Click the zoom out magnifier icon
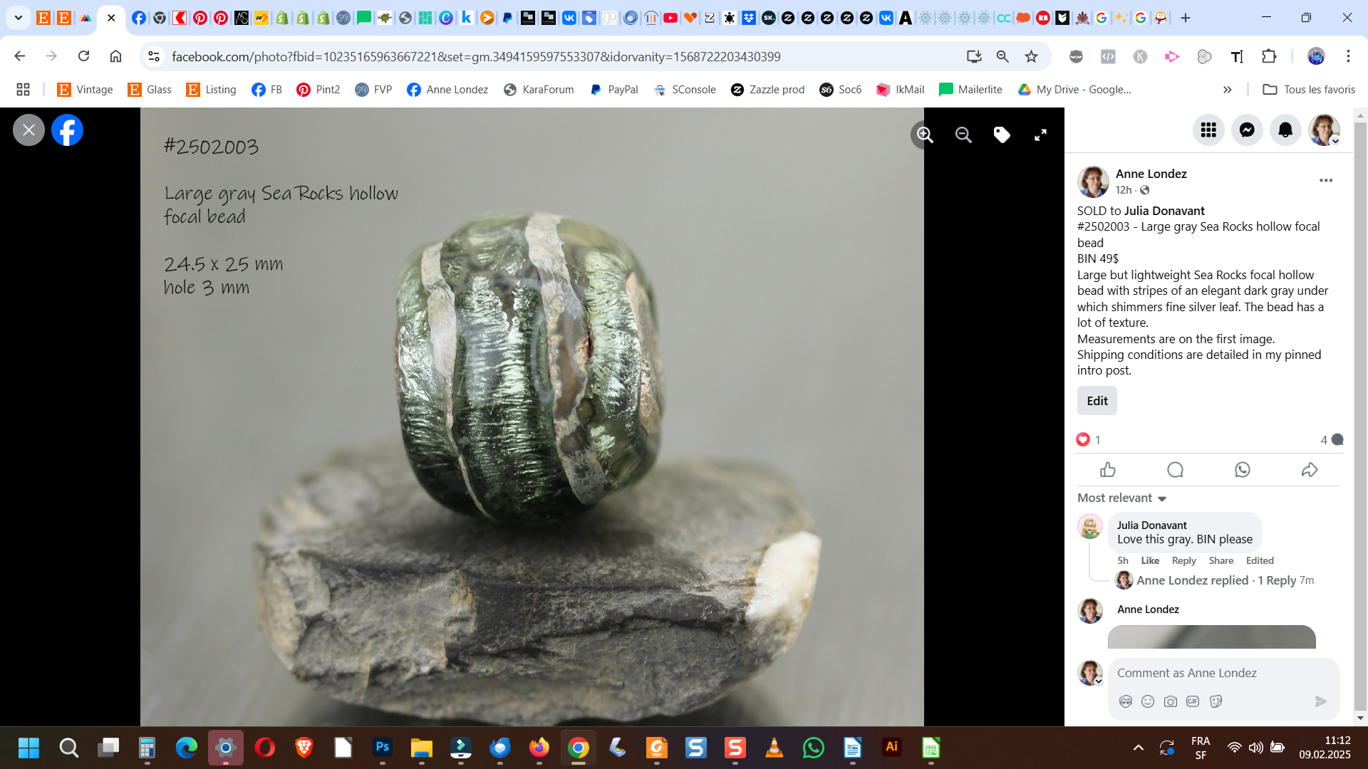The width and height of the screenshot is (1368, 769). pyautogui.click(x=963, y=135)
